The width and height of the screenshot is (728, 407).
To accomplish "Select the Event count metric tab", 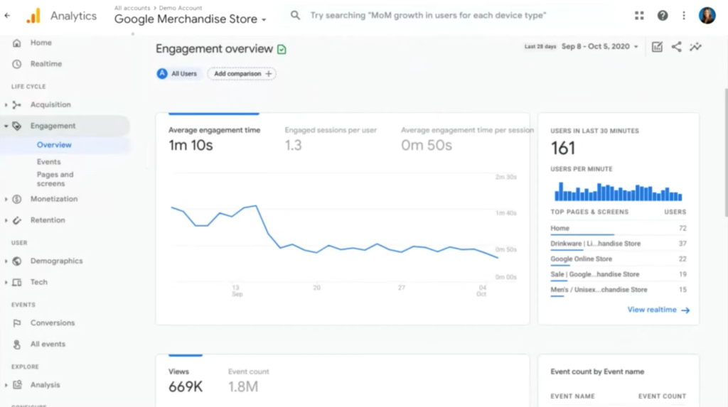I will point(248,381).
